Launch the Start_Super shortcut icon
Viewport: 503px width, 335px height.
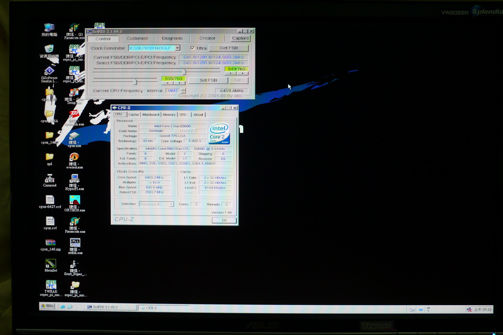pos(75,268)
